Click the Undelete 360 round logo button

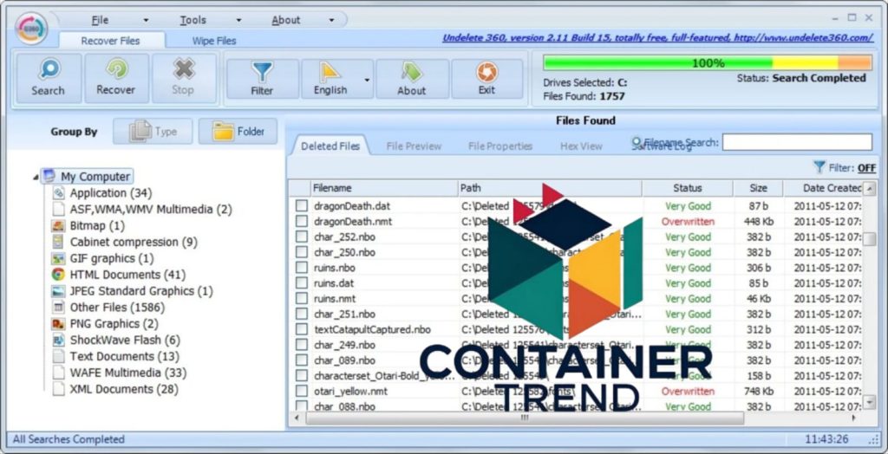pos(32,27)
